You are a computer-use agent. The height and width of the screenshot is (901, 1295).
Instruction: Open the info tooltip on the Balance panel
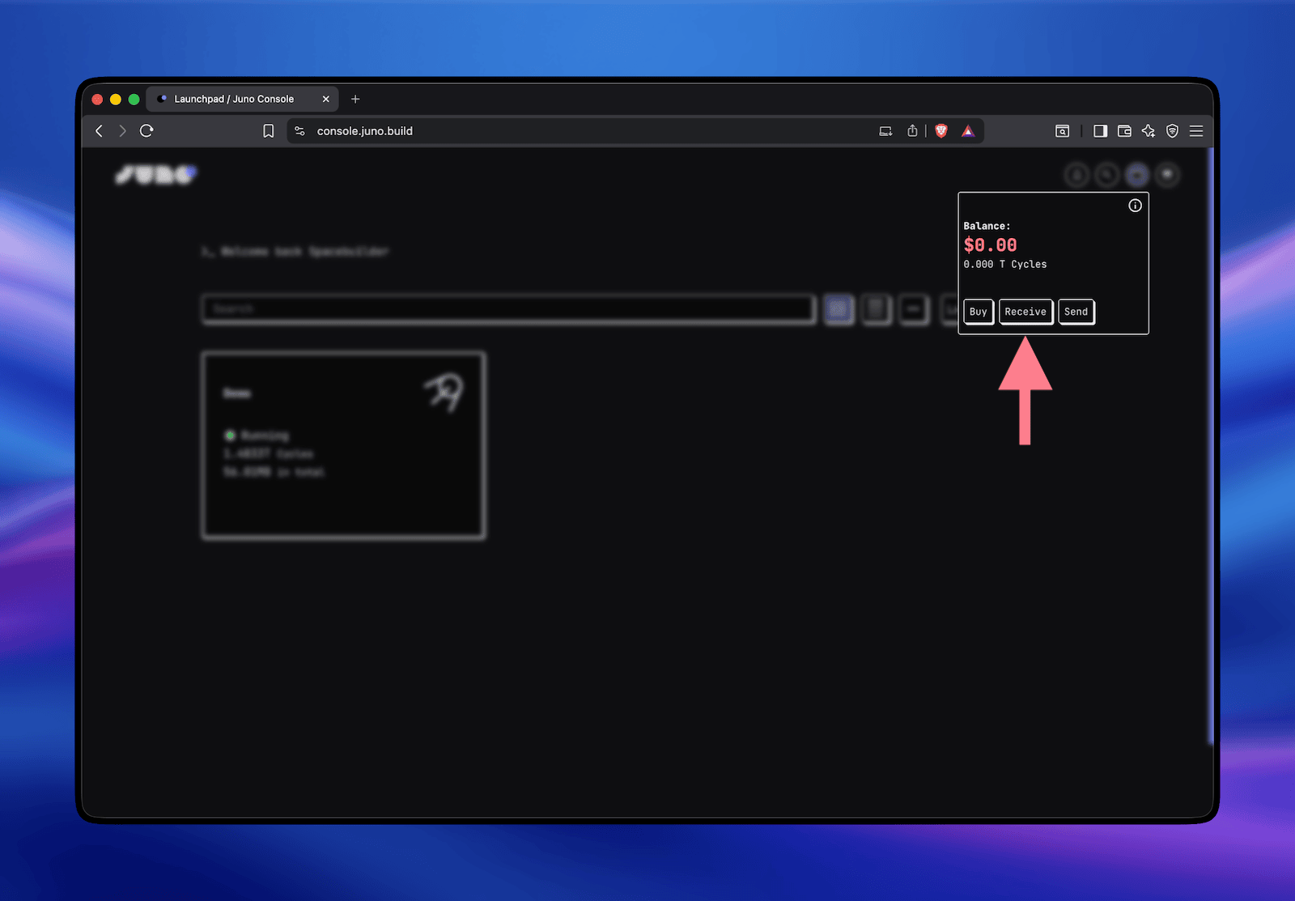(1135, 206)
